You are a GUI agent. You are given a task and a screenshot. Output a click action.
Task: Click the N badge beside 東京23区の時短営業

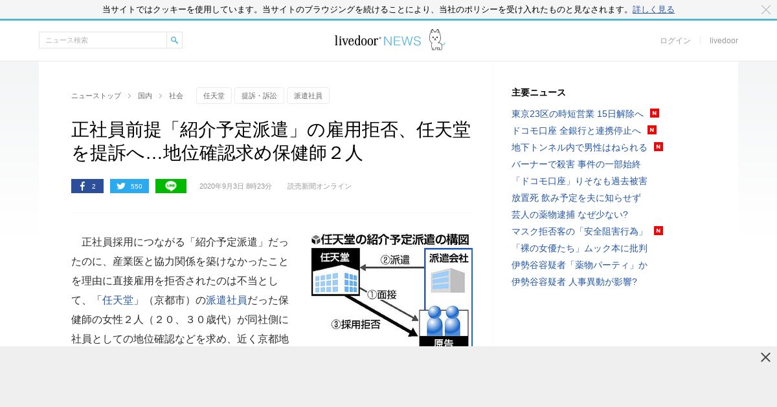[x=655, y=113]
